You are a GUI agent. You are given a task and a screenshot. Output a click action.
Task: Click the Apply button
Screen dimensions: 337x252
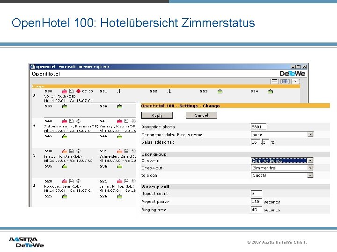(x=157, y=115)
